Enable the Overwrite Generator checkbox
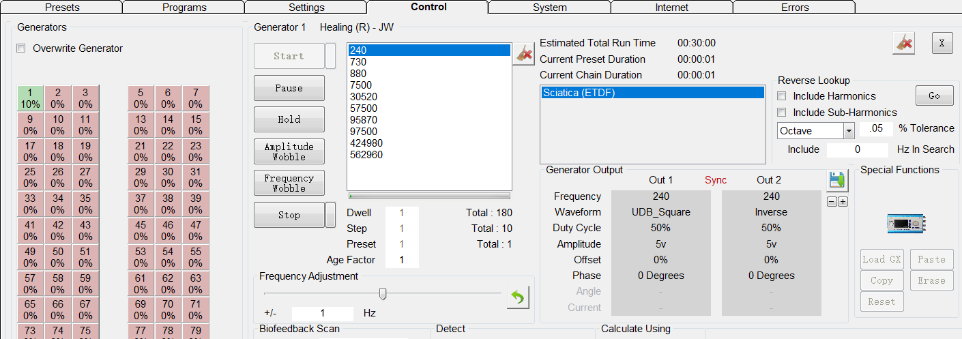The width and height of the screenshot is (962, 339). pyautogui.click(x=21, y=48)
